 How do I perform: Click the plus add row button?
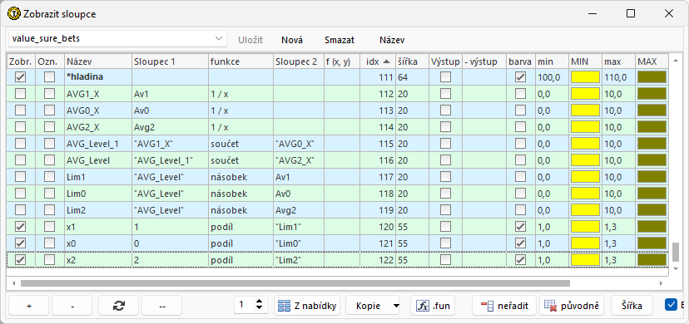[28, 306]
